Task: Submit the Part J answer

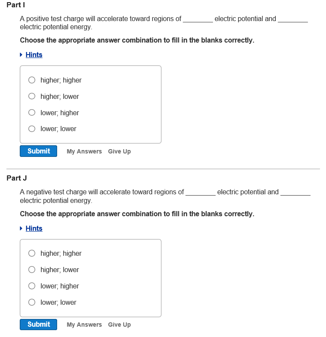Action: click(x=39, y=324)
